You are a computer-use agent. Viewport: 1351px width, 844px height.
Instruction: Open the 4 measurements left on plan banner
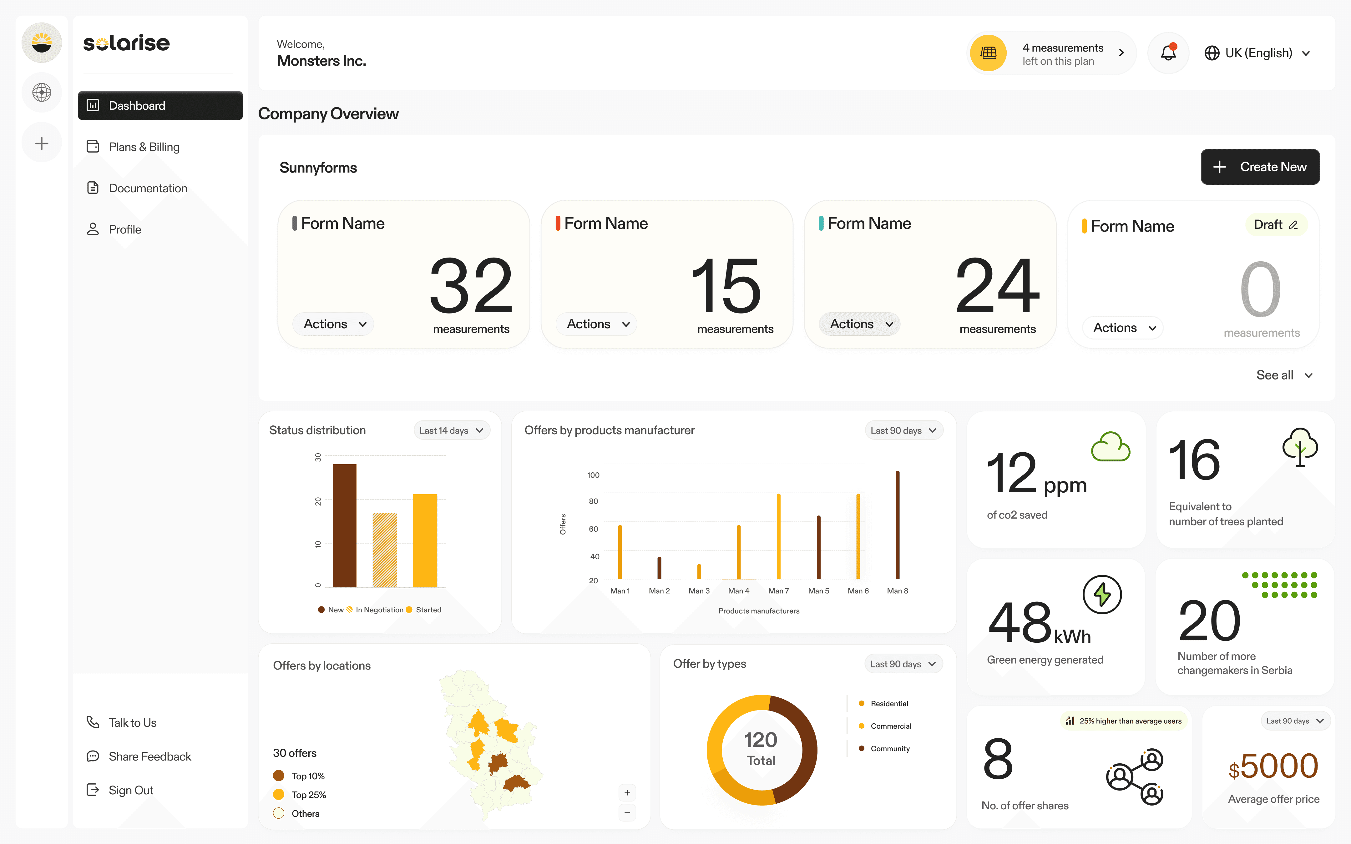tap(1051, 53)
